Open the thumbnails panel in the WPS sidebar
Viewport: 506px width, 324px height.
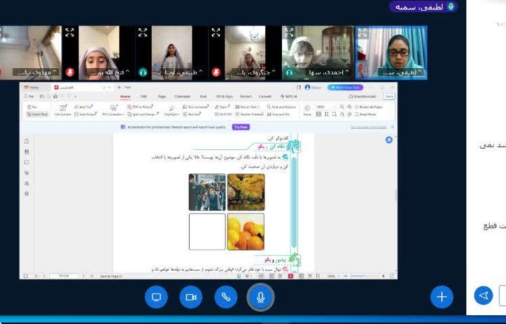click(27, 152)
